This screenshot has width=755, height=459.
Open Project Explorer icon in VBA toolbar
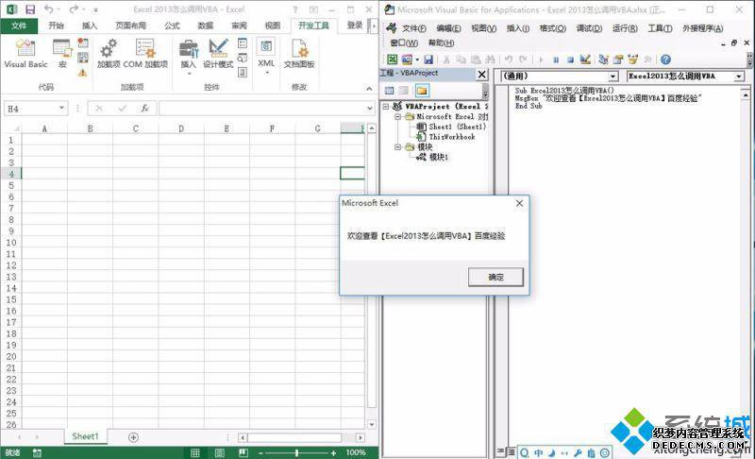603,59
